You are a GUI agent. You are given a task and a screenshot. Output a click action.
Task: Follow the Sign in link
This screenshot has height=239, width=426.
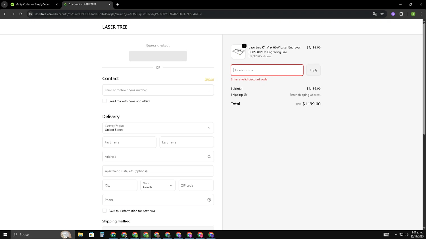tap(209, 79)
